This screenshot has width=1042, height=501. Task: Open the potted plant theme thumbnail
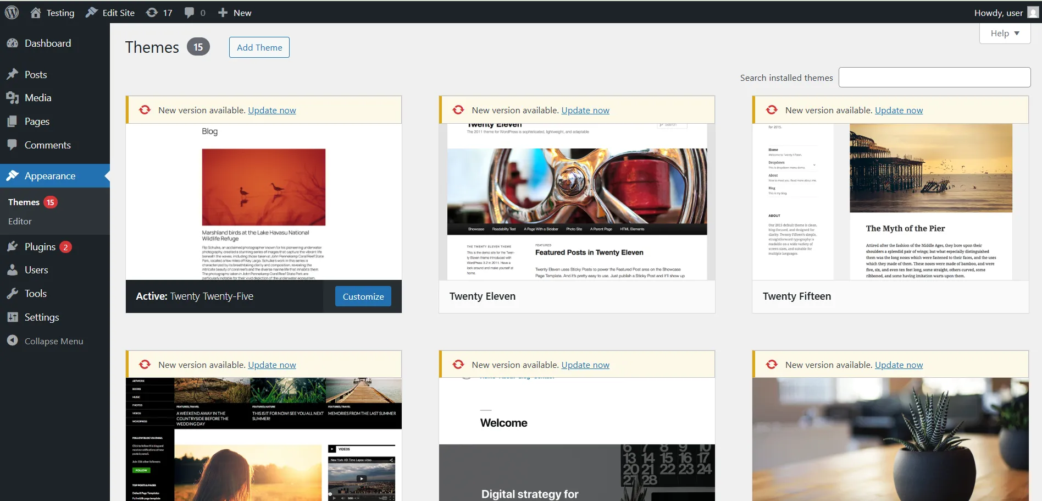tap(890, 439)
